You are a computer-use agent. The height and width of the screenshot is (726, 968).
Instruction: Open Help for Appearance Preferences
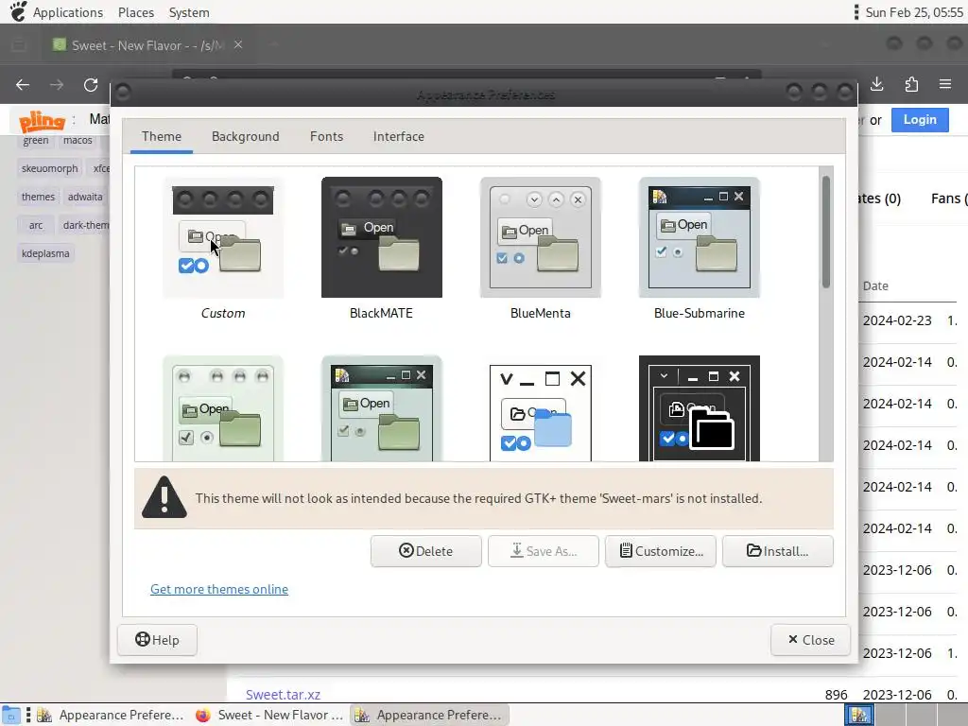pyautogui.click(x=158, y=640)
